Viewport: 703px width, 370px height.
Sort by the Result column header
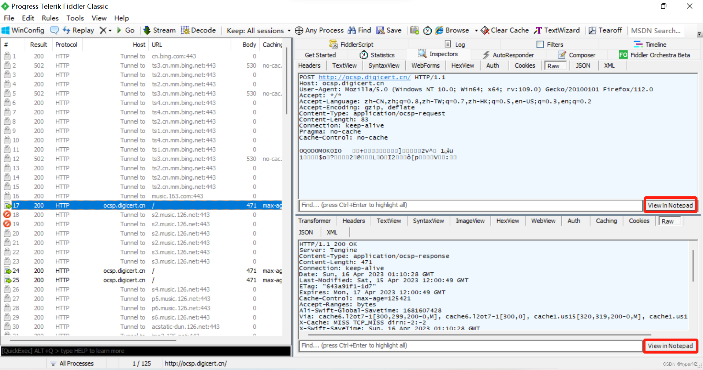[x=38, y=45]
